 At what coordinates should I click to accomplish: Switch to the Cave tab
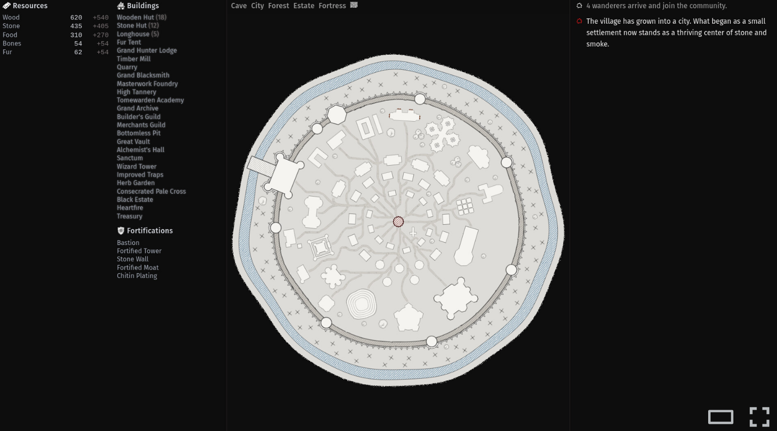point(238,6)
